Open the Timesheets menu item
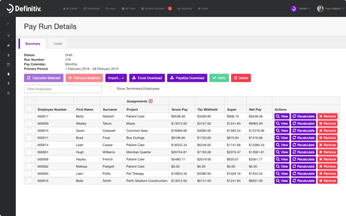The image size is (346, 216). [91, 8]
